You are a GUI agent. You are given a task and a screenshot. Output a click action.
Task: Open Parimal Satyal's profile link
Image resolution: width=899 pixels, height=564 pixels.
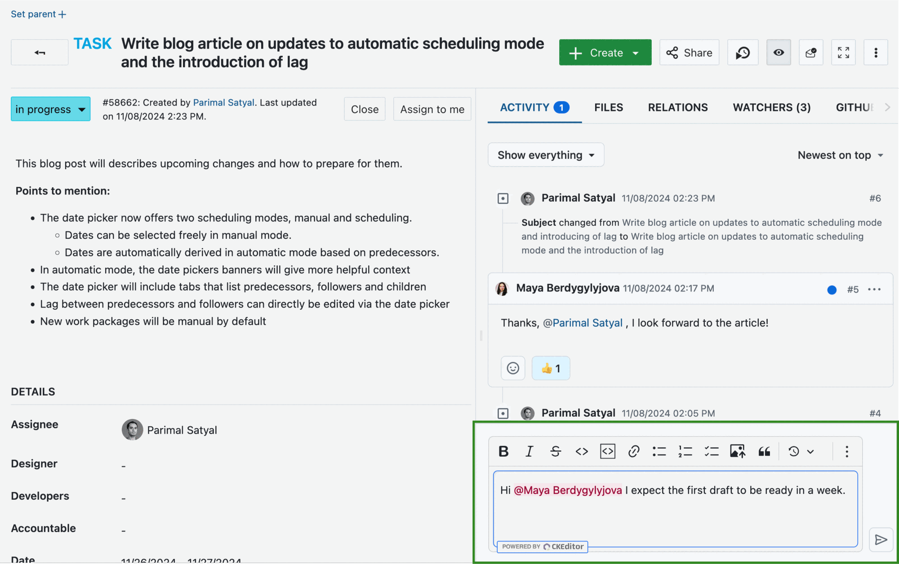pos(223,102)
